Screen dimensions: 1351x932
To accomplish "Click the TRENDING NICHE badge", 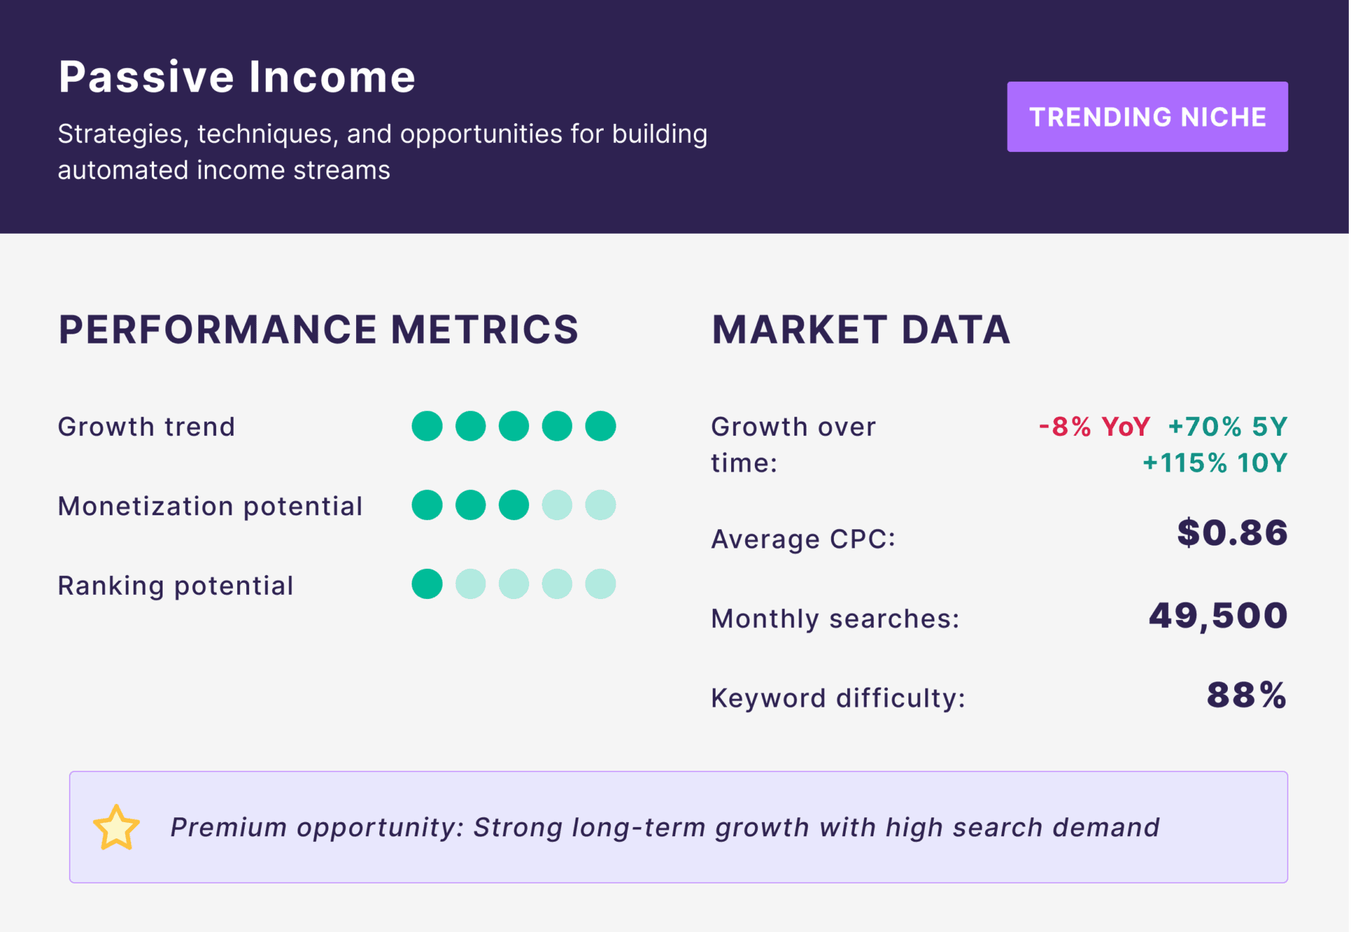I will 1147,117.
